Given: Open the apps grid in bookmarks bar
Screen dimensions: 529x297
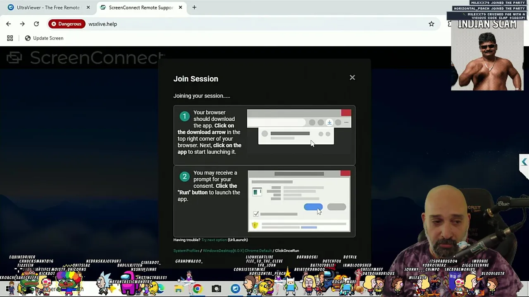Looking at the screenshot, I should coord(10,38).
